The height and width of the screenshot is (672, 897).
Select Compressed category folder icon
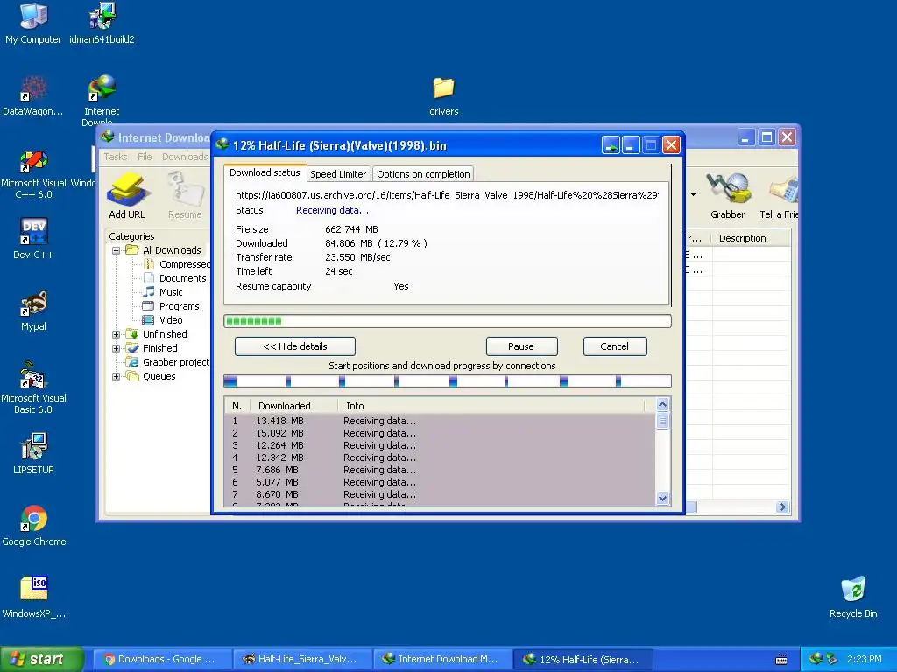pos(149,264)
